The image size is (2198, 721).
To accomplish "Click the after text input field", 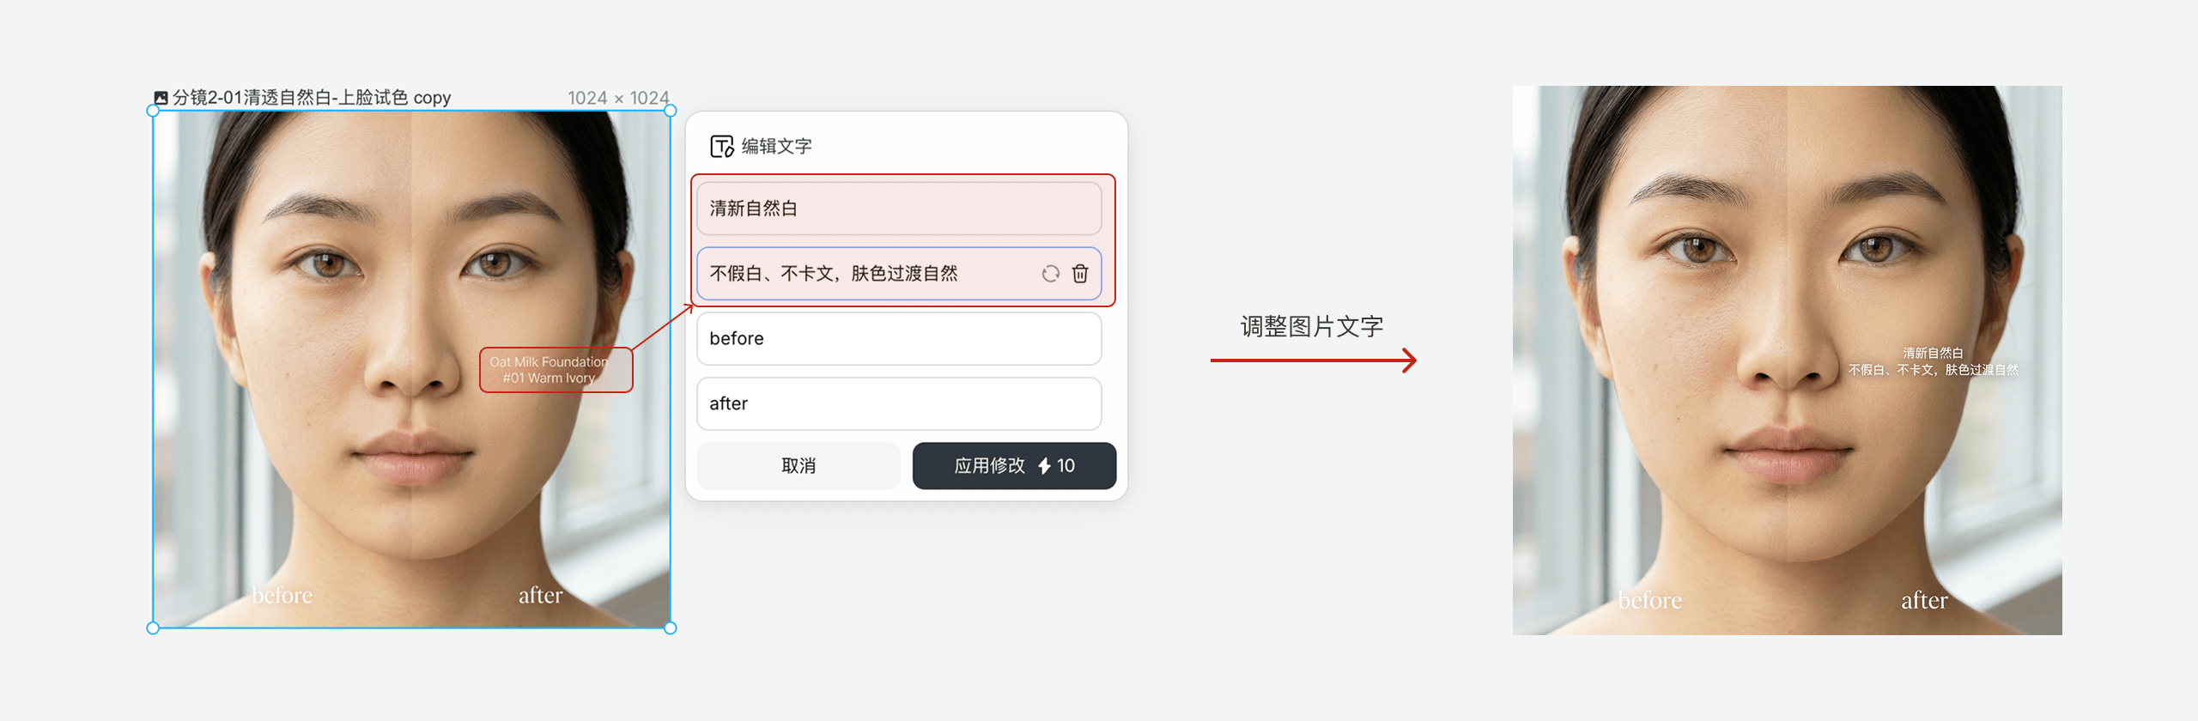I will tap(899, 404).
